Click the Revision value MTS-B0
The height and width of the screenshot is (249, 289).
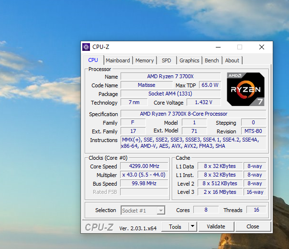click(254, 131)
